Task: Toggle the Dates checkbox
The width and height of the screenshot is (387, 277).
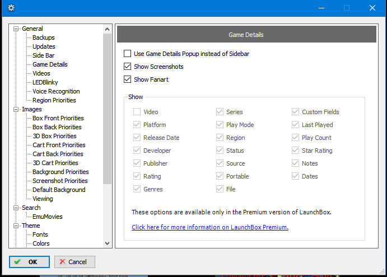Action: pos(295,176)
